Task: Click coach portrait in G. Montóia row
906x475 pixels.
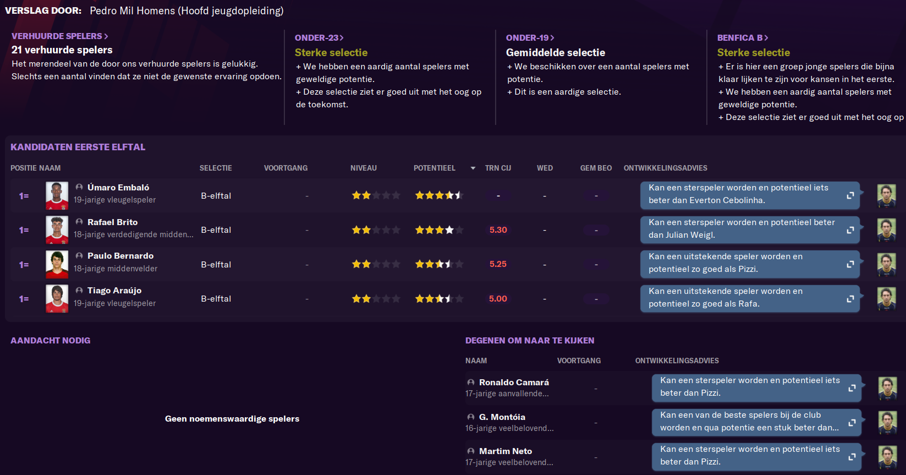Action: [x=887, y=423]
